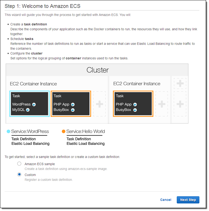The width and height of the screenshot is (209, 211).
Task: Click the plus placeholder in second container instance
Action: pos(162,104)
